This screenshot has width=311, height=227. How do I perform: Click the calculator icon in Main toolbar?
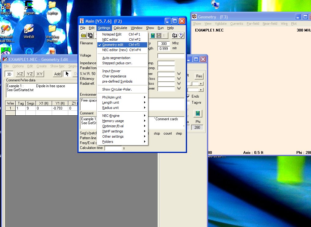[152, 35]
